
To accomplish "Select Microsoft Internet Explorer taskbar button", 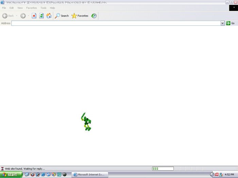I will point(90,175).
